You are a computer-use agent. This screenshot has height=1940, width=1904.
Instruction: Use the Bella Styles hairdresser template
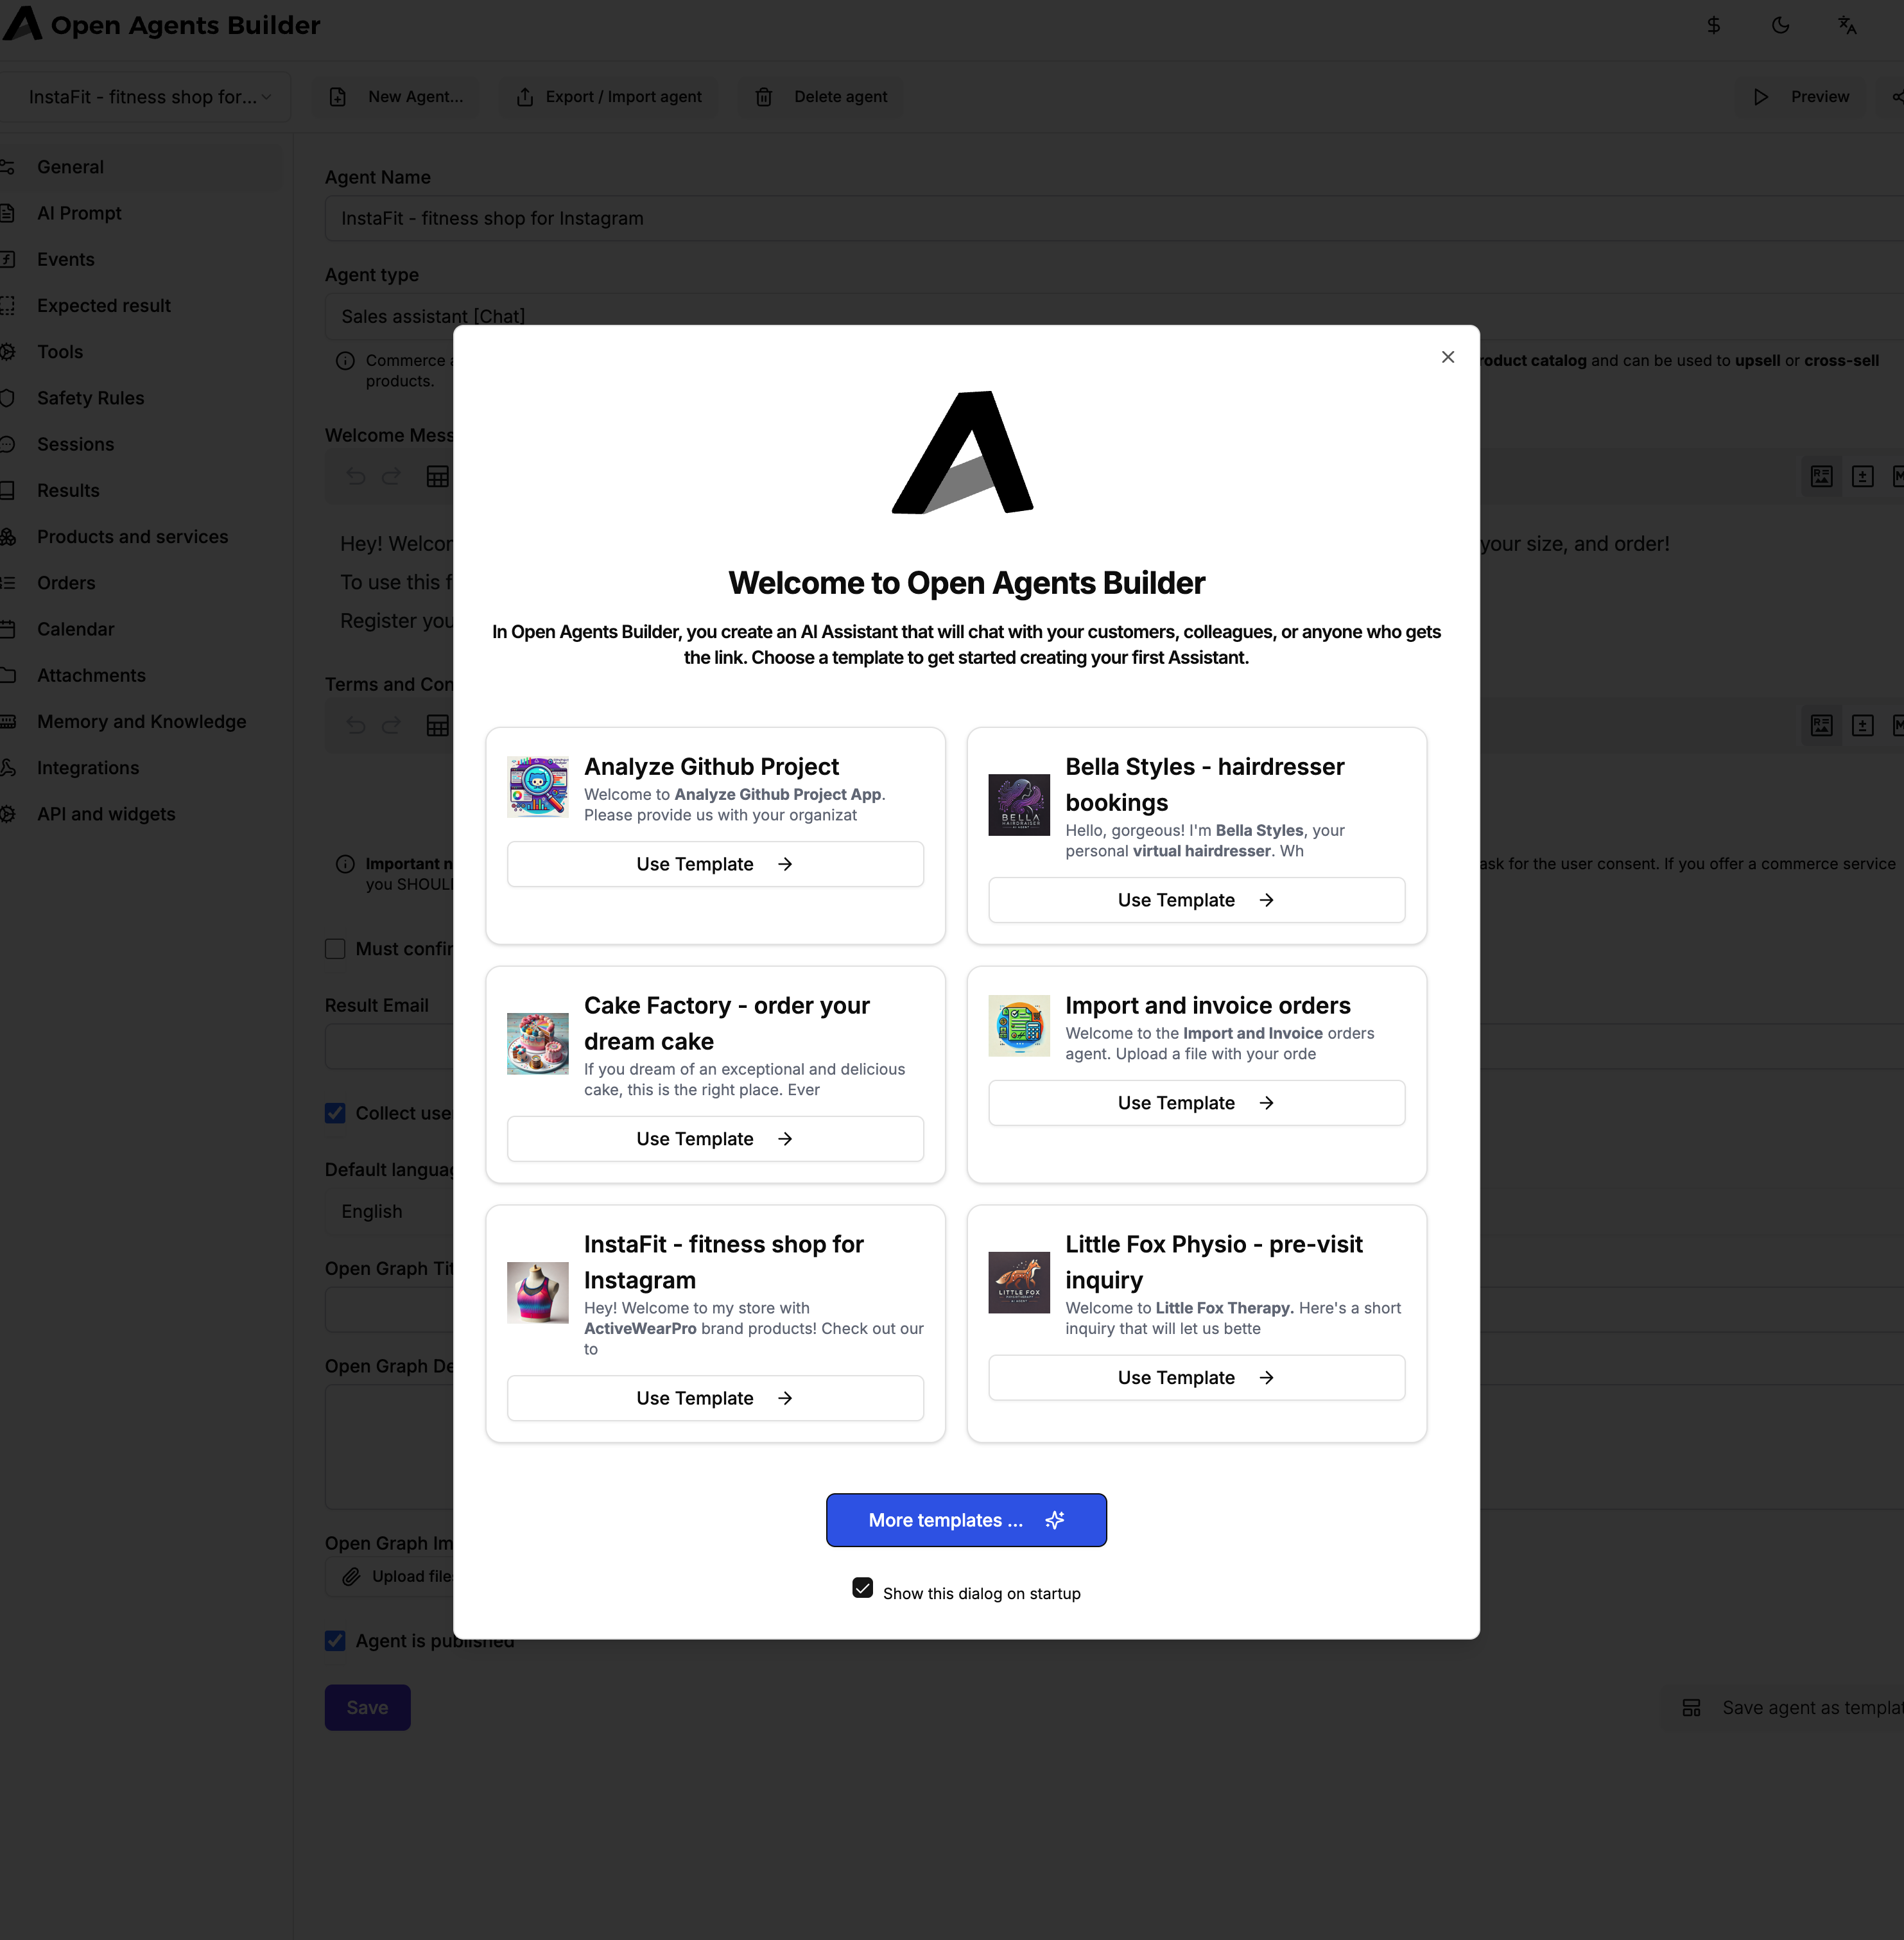1196,900
